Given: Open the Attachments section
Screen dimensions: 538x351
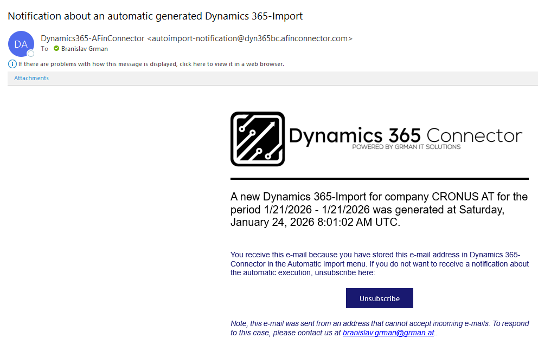Looking at the screenshot, I should click(31, 78).
